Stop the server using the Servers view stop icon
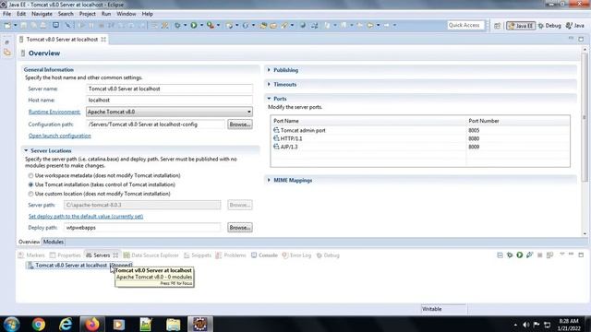Image resolution: width=591 pixels, height=332 pixels. coord(539,255)
